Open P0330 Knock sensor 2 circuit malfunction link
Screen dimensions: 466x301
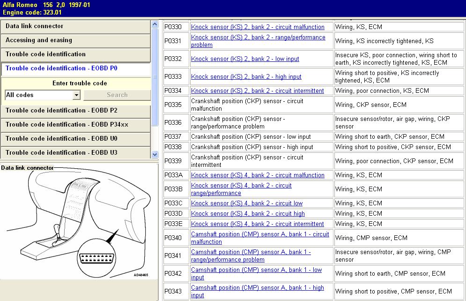258,27
